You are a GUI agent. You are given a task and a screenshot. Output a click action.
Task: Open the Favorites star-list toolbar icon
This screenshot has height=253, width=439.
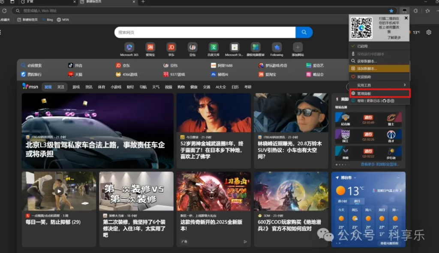[427, 11]
